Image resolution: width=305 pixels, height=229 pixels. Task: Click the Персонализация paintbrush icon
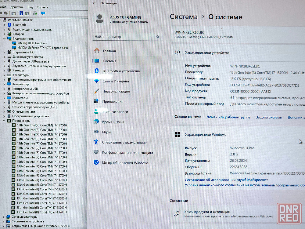tap(96, 91)
